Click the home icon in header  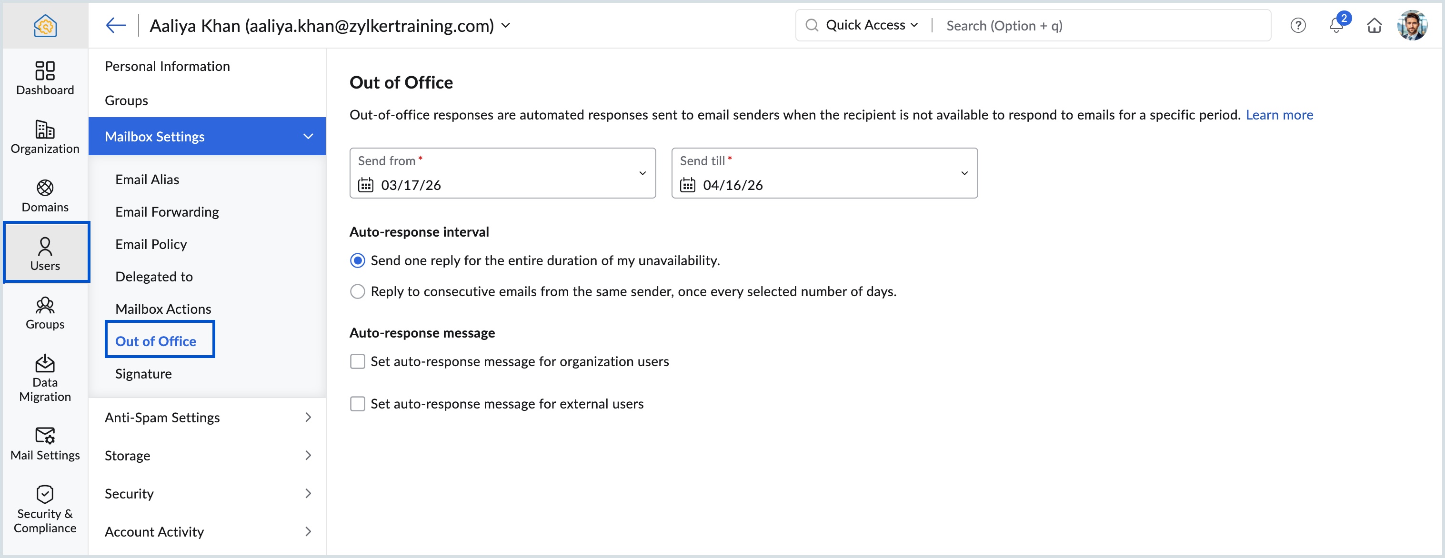click(x=1374, y=25)
